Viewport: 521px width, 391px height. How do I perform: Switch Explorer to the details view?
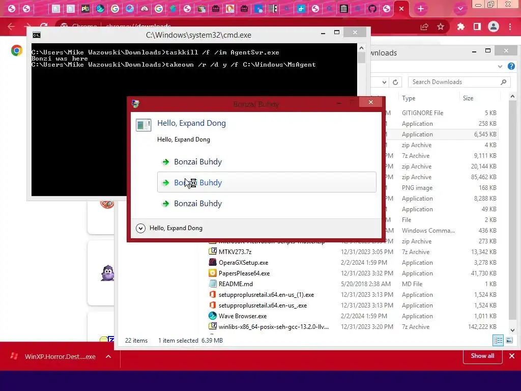(x=498, y=340)
